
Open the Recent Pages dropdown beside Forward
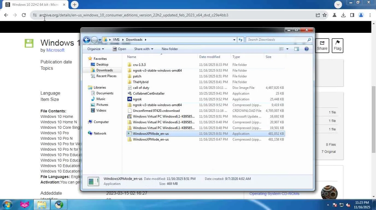coord(100,40)
